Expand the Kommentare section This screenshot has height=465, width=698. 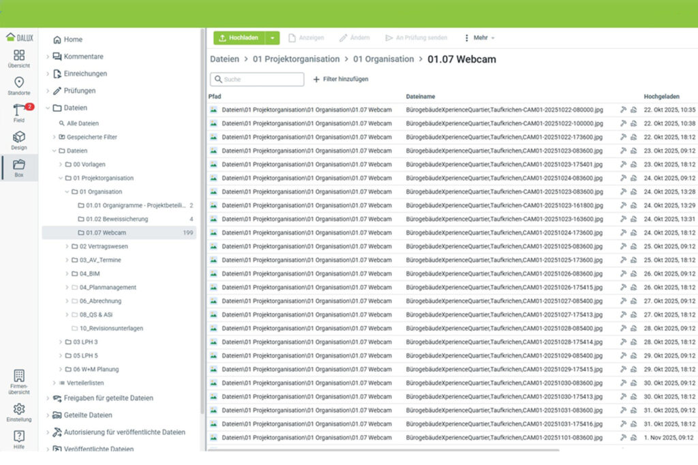point(47,57)
